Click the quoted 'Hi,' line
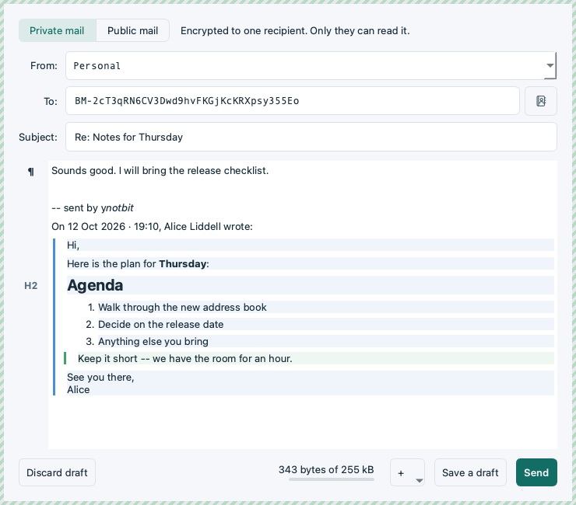The height and width of the screenshot is (505, 576). click(x=73, y=245)
